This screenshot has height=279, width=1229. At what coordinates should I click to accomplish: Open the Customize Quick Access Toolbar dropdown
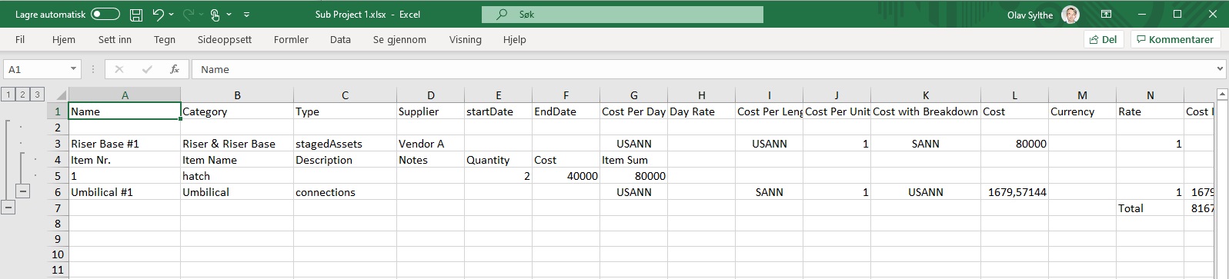(246, 14)
